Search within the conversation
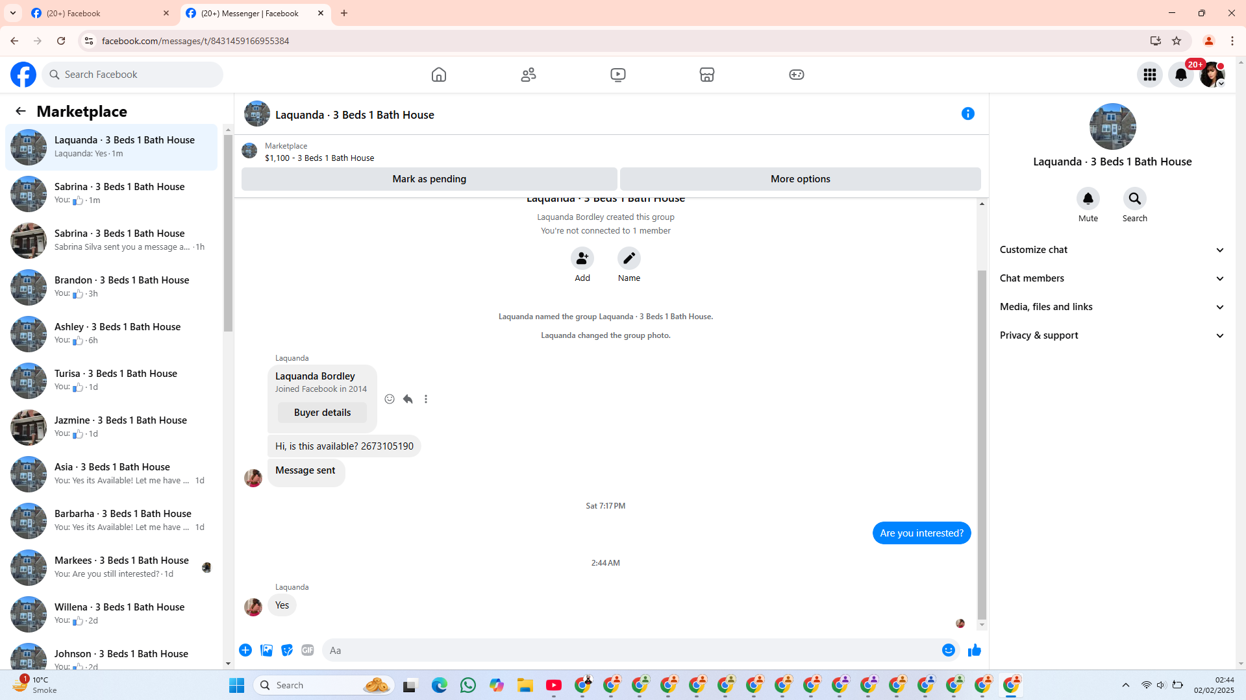This screenshot has width=1246, height=700. click(1135, 199)
